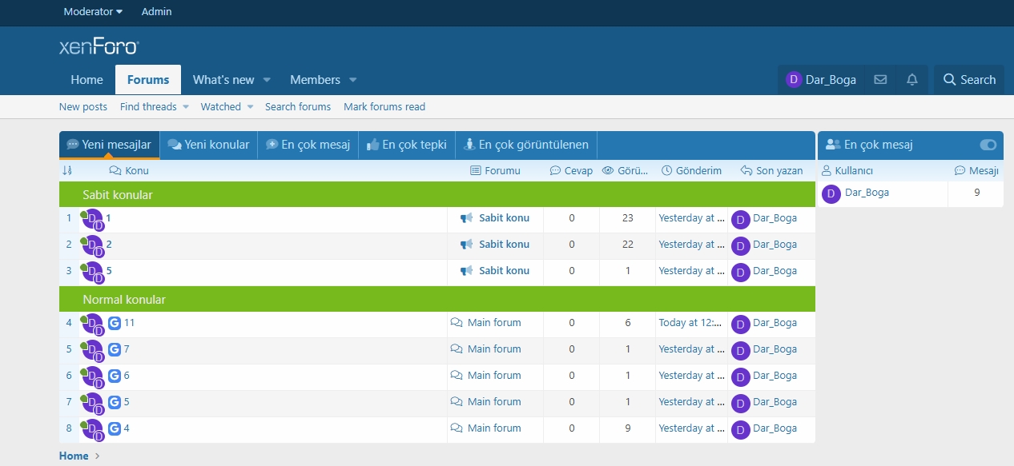Switch to the Yeni konular tab
The height and width of the screenshot is (466, 1014).
point(208,145)
